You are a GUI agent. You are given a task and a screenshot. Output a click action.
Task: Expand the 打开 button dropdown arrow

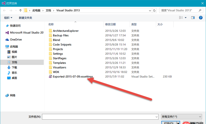click(x=178, y=123)
